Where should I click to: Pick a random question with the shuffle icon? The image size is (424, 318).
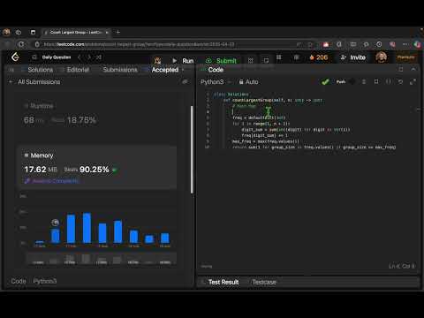point(99,57)
